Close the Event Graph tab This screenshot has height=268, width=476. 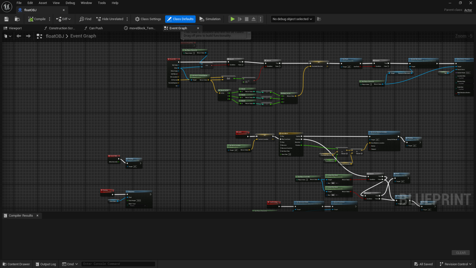click(198, 28)
